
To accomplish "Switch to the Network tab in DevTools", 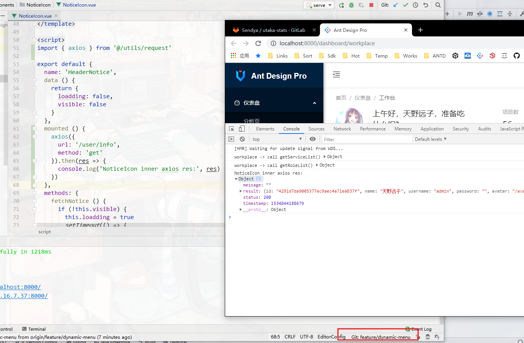I will pos(342,129).
